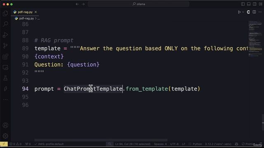Toggle the primary side bar
Viewport: 264px width, 148px height.
(243, 4)
